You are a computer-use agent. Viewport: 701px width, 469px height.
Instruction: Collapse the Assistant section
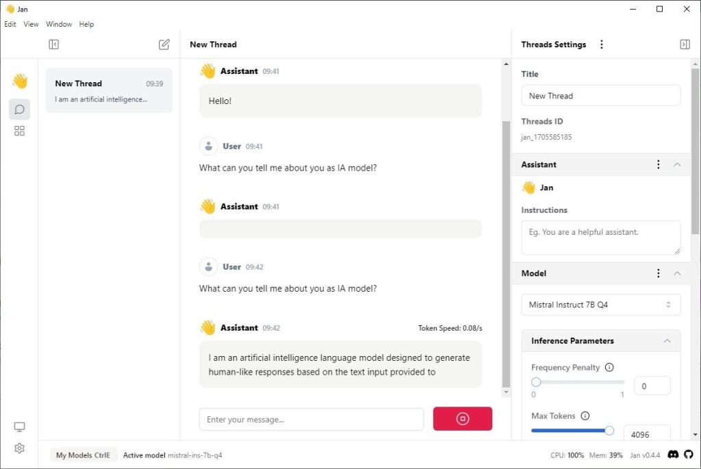point(677,164)
